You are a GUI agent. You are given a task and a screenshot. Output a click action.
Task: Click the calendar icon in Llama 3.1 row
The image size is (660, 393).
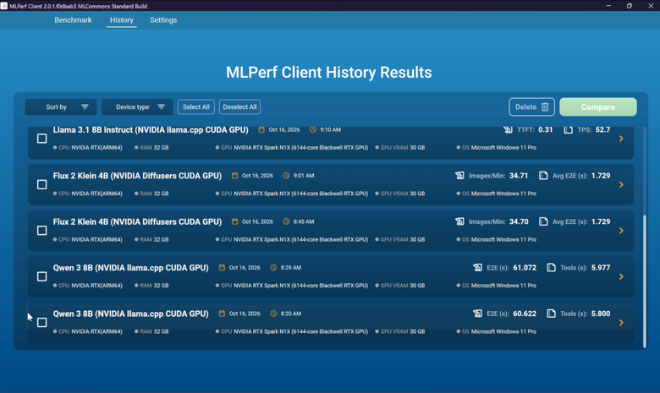click(261, 129)
